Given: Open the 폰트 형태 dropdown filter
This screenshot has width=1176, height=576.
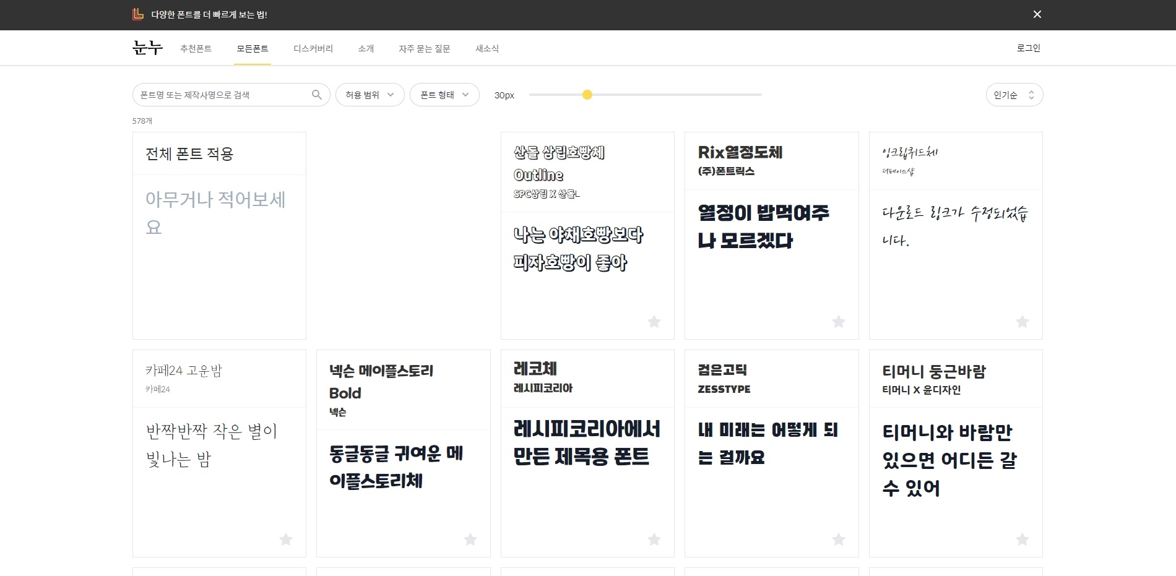Looking at the screenshot, I should (x=444, y=95).
